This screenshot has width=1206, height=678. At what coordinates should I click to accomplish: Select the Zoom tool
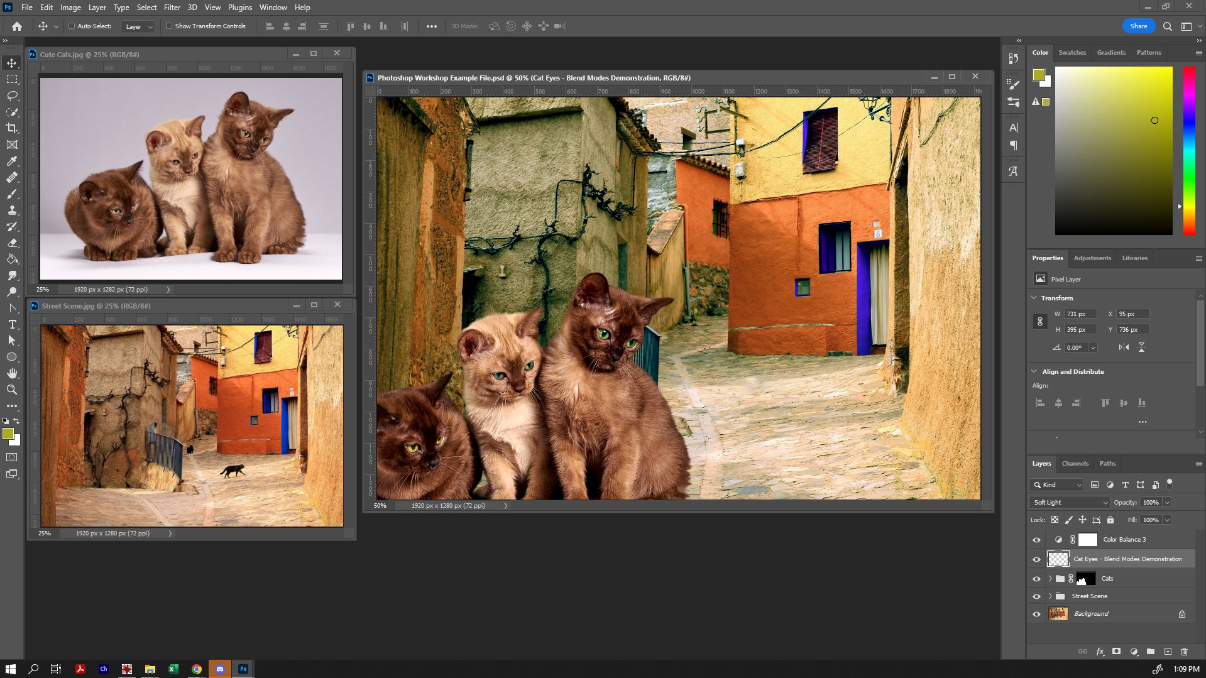click(x=11, y=390)
